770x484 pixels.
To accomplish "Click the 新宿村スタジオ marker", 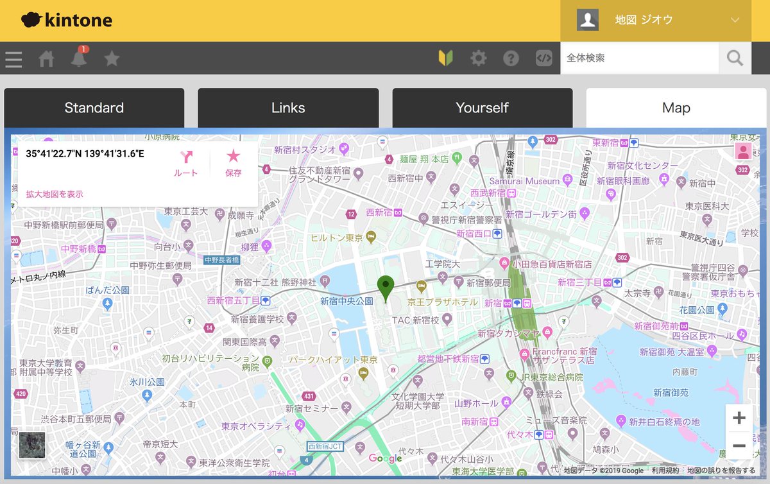I will [x=344, y=148].
